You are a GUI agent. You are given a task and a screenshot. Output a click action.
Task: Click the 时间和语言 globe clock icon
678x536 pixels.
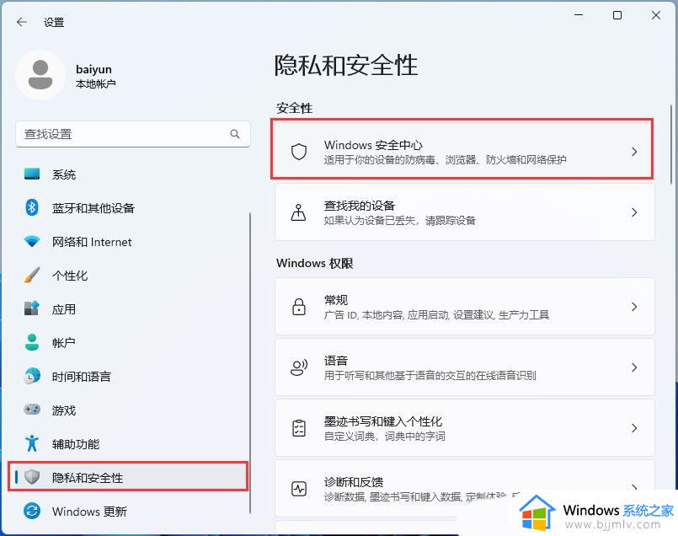32,376
